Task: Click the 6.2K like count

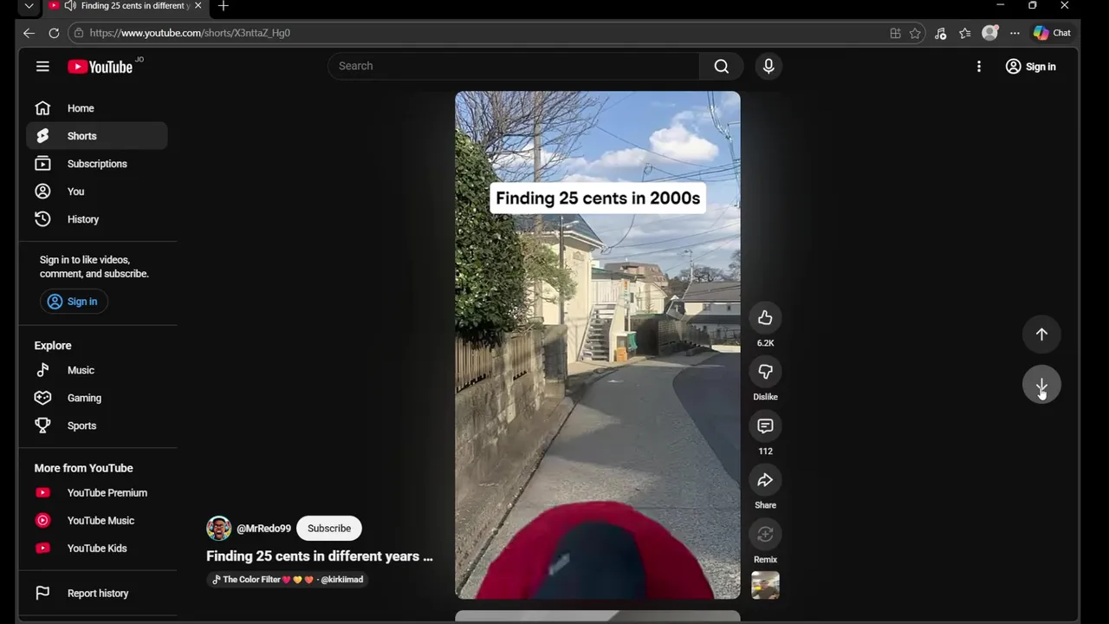Action: [x=765, y=343]
